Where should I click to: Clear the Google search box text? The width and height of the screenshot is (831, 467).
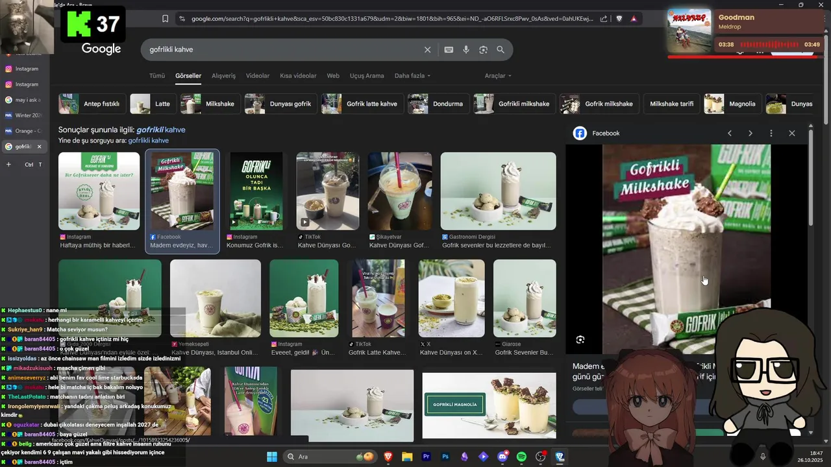point(427,49)
